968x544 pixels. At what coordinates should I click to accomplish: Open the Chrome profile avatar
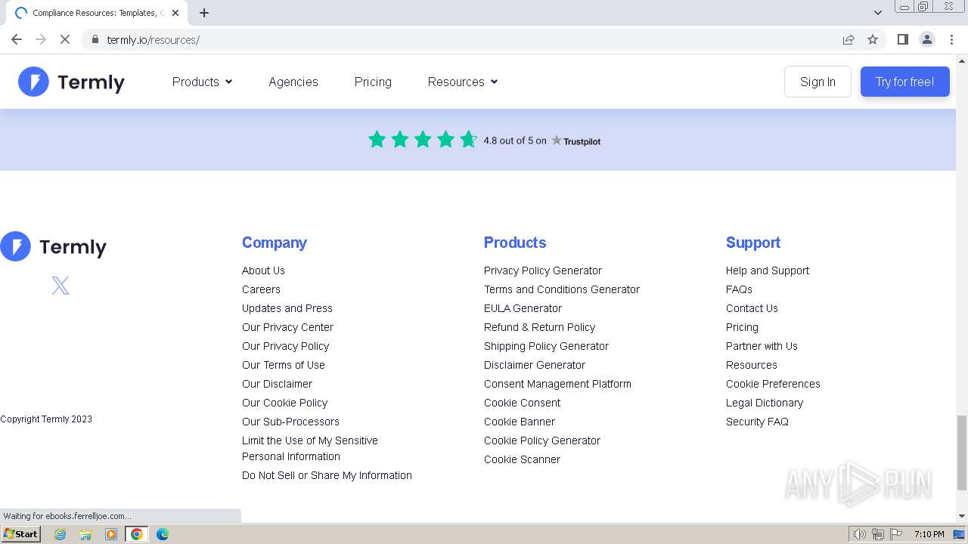[x=926, y=39]
